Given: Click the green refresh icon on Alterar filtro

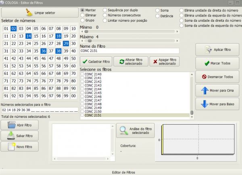Looking at the screenshot, I should point(122,62).
